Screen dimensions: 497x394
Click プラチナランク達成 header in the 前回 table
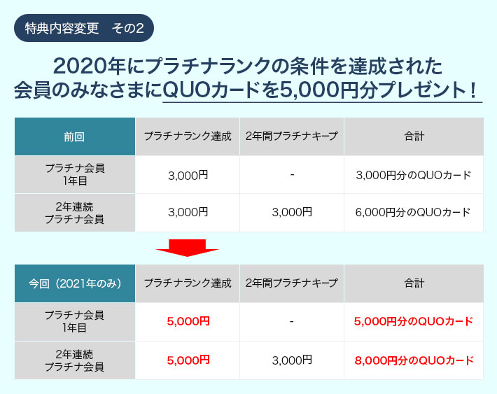click(188, 136)
